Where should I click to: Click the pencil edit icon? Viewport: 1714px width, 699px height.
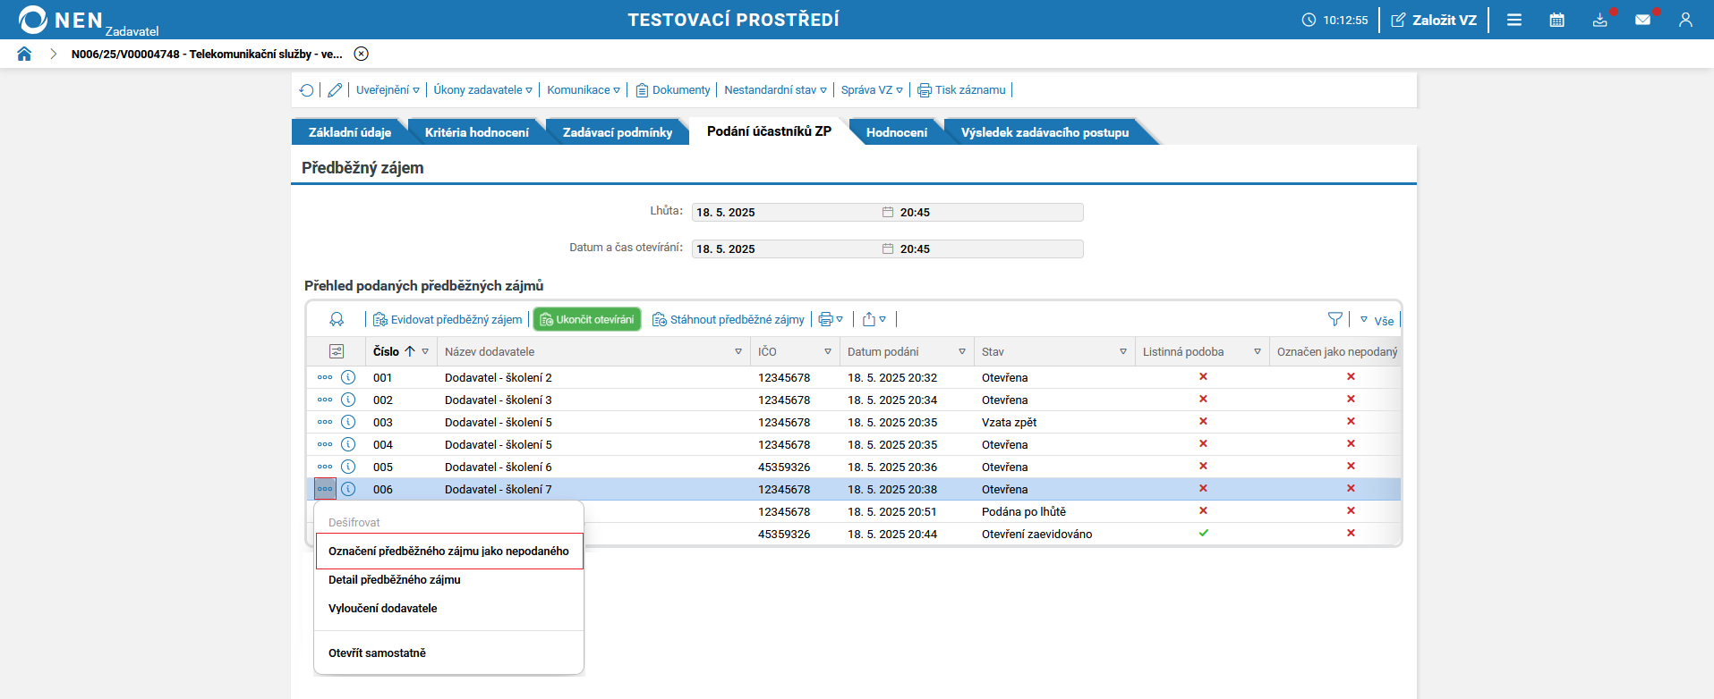(335, 90)
